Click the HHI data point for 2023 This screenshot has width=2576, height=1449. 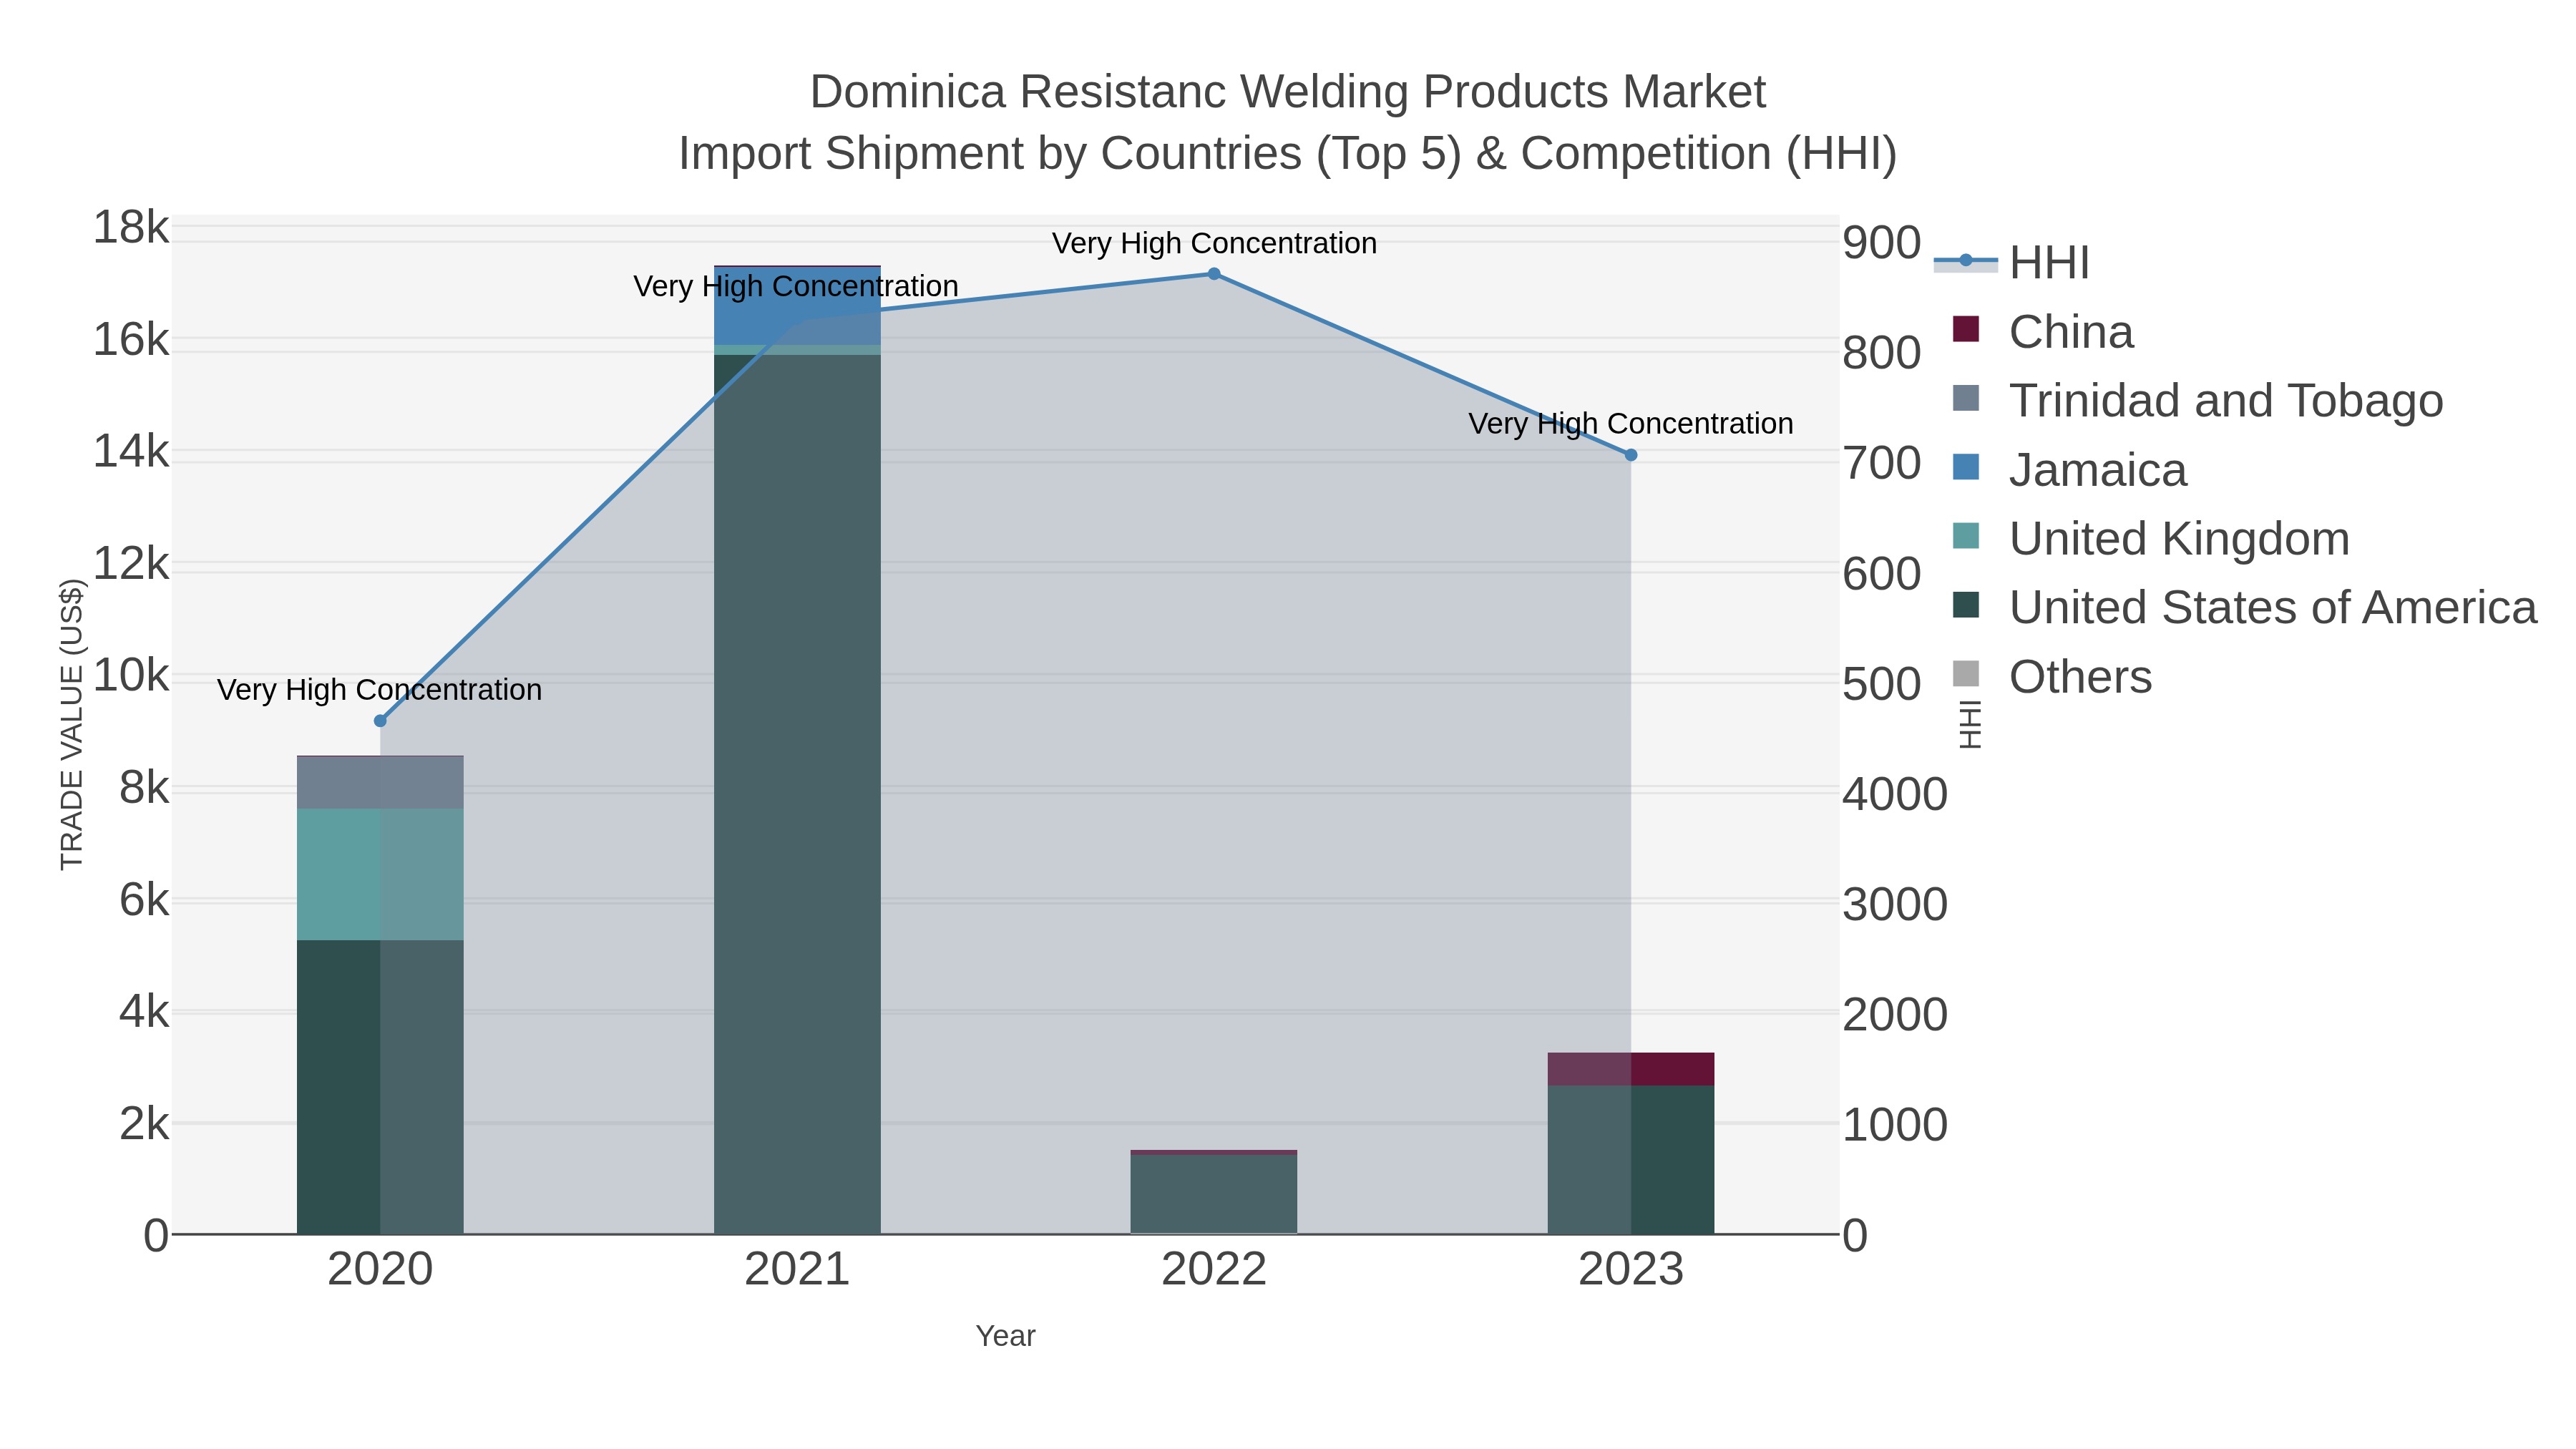pyautogui.click(x=1631, y=455)
